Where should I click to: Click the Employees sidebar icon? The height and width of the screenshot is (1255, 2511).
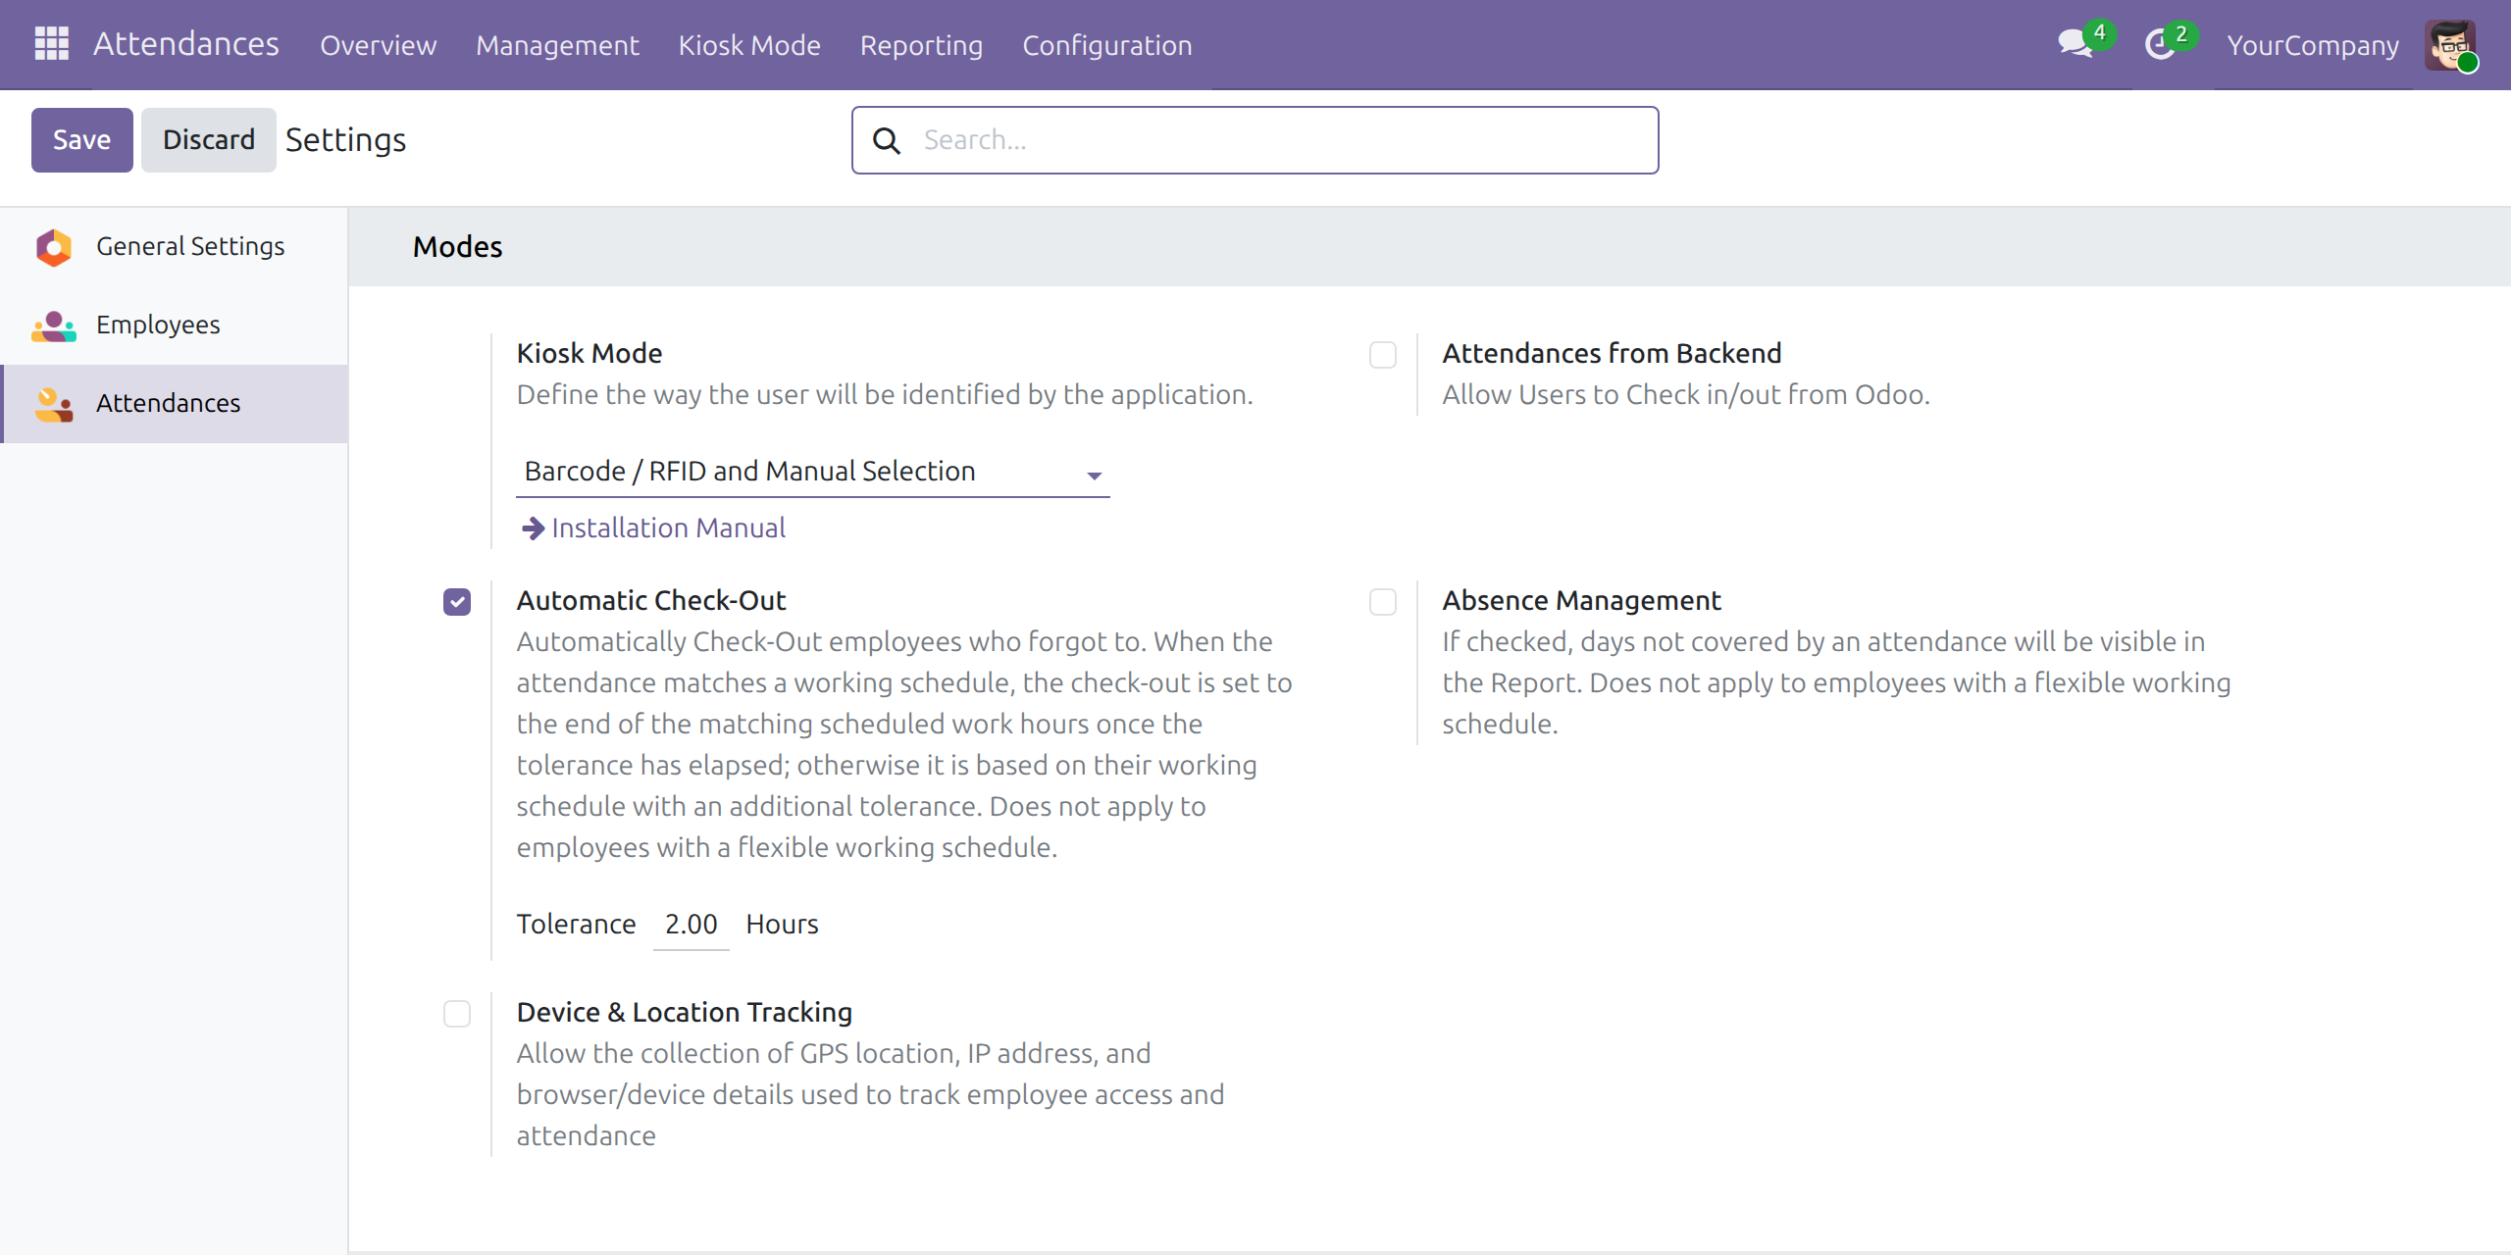54,326
